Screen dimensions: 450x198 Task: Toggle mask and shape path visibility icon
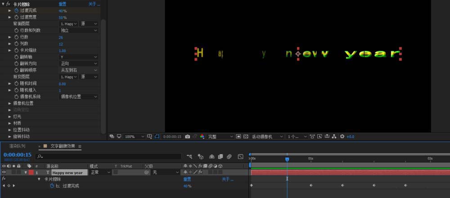pos(157,136)
